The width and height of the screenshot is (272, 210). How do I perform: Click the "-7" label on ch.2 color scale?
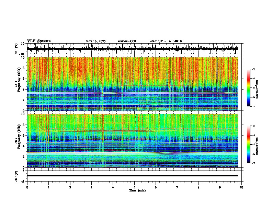pos(253,163)
